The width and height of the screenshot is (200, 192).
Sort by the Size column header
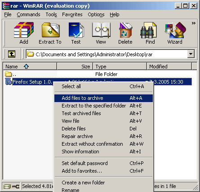pyautogui.click(x=75, y=67)
